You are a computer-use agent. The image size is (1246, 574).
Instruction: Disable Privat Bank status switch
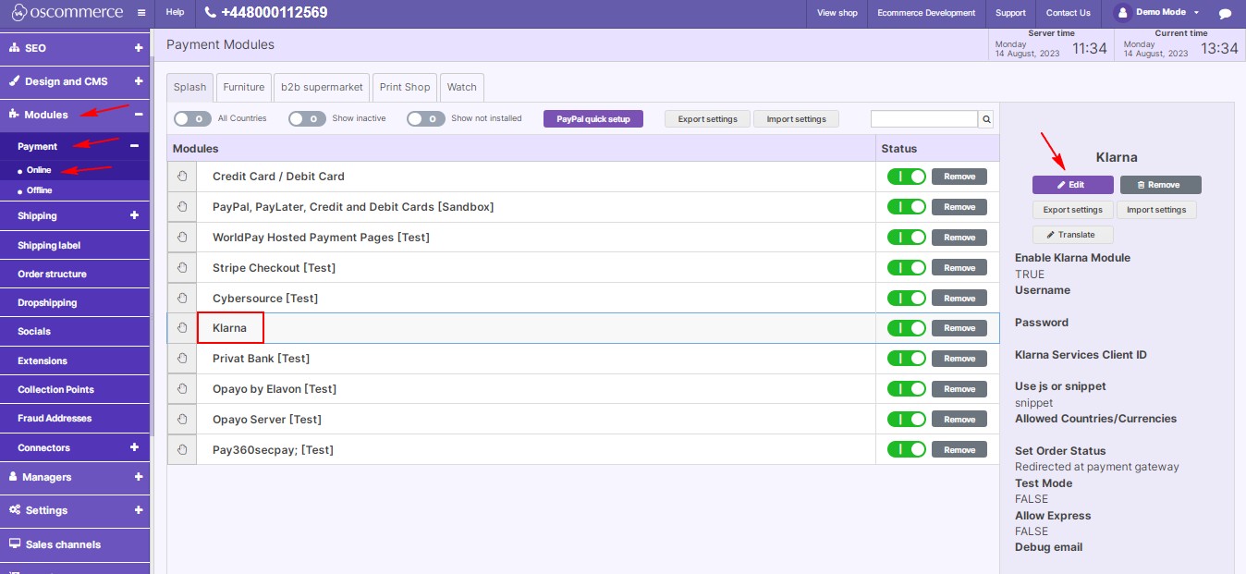click(x=906, y=359)
